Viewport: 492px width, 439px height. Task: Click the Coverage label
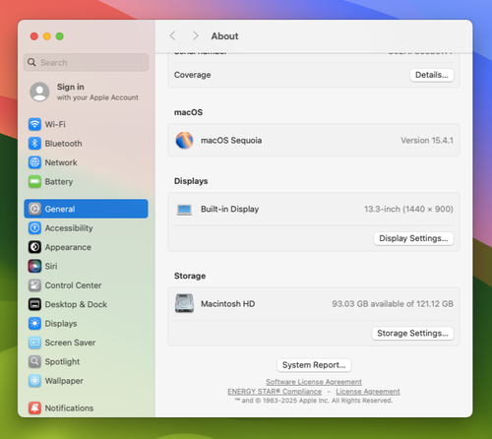click(x=193, y=75)
